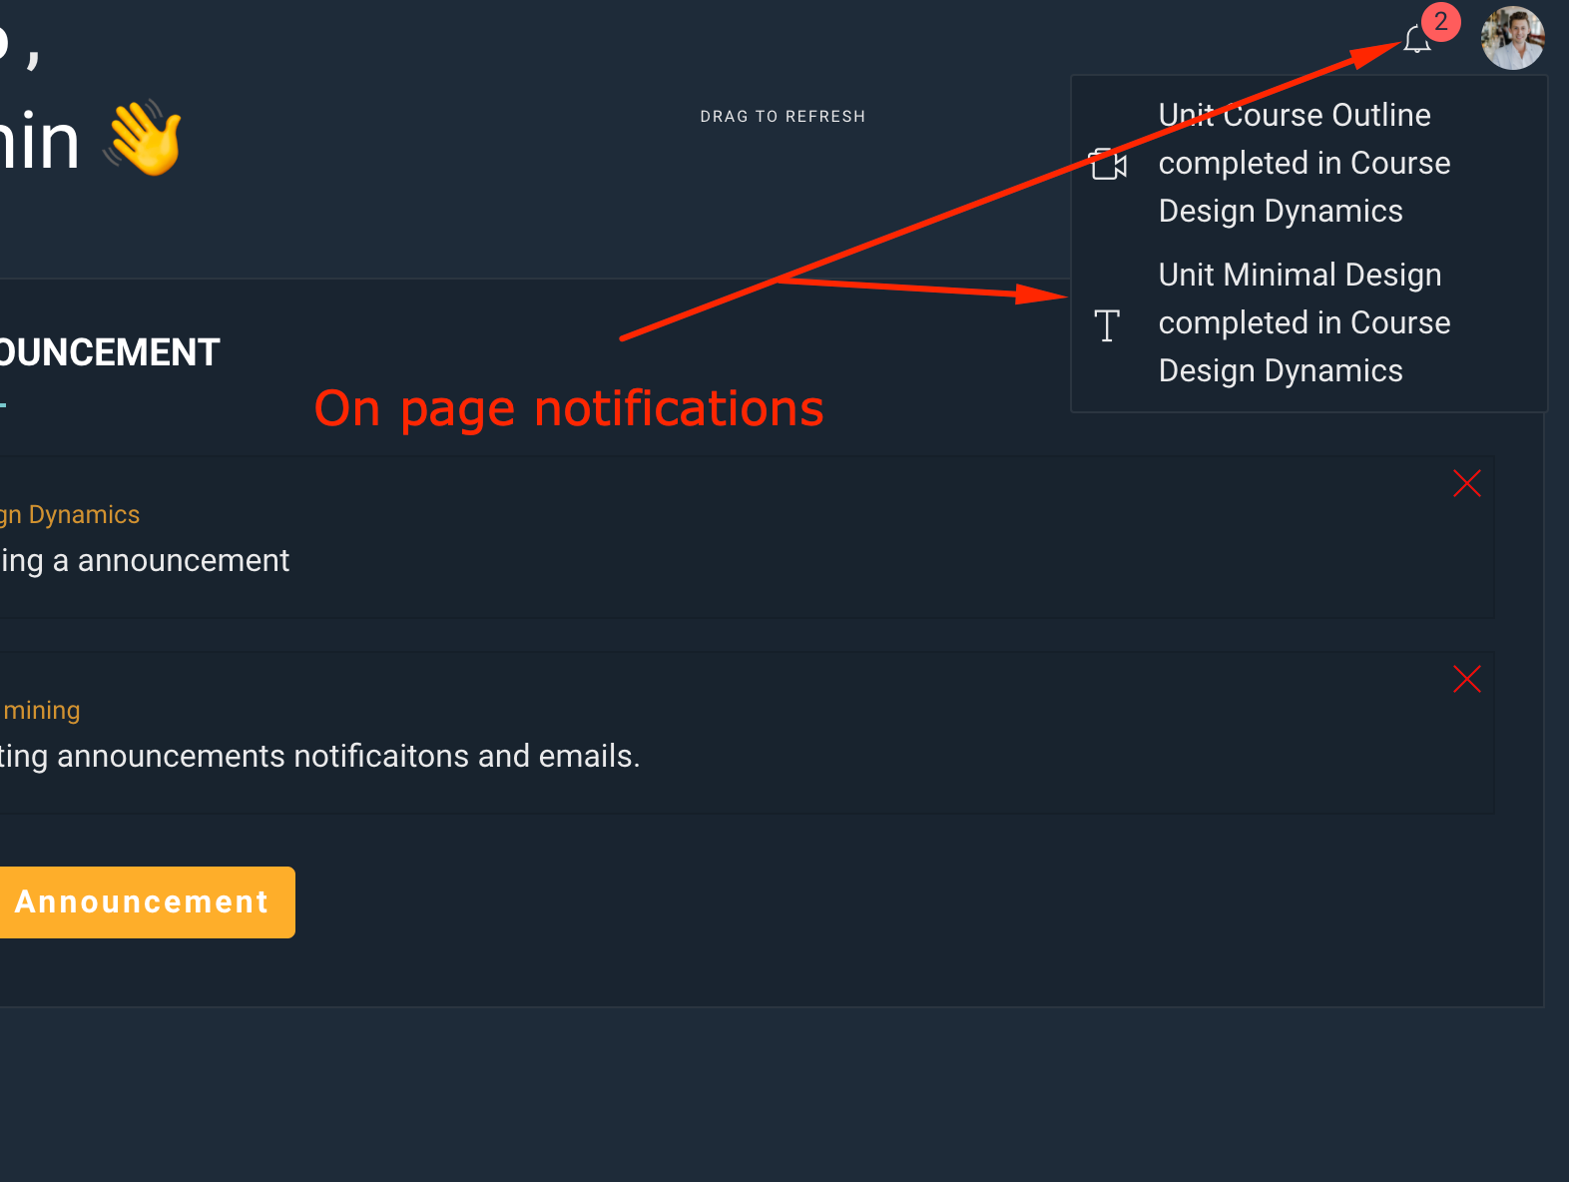Open the Dynamics course link

click(70, 515)
